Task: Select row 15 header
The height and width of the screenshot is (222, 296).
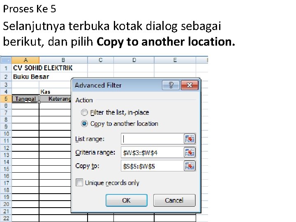Action: point(6,169)
